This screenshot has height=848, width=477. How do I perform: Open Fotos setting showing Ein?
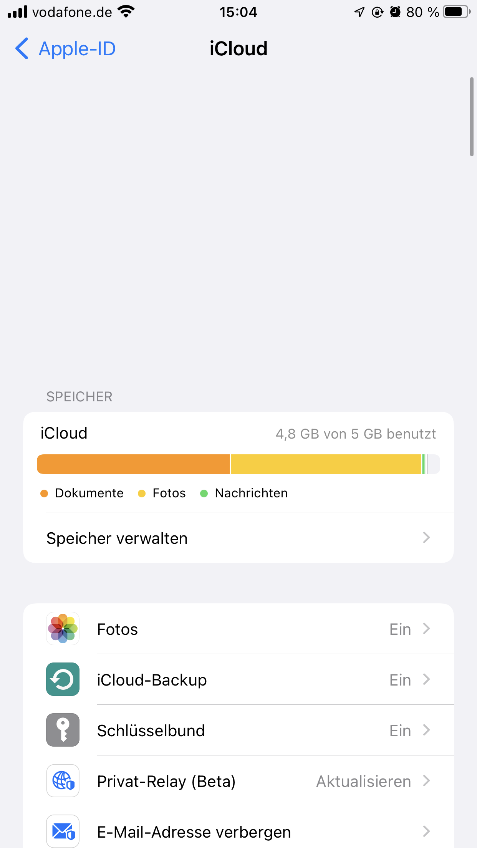click(400, 629)
